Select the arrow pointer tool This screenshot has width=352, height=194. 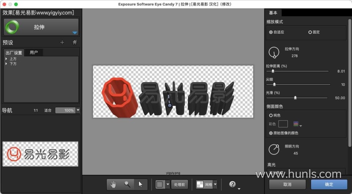pos(140,184)
